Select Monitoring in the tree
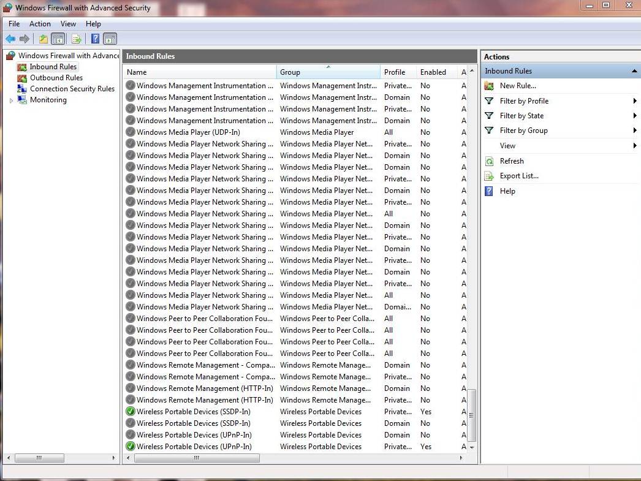This screenshot has width=641, height=481. 48,100
